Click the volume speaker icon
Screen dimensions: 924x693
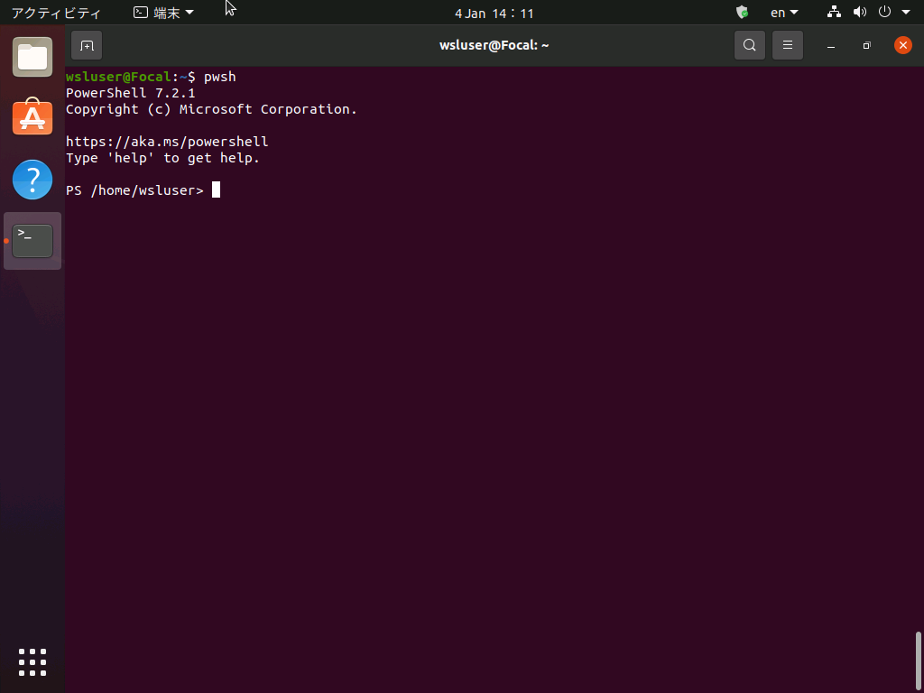click(x=860, y=12)
